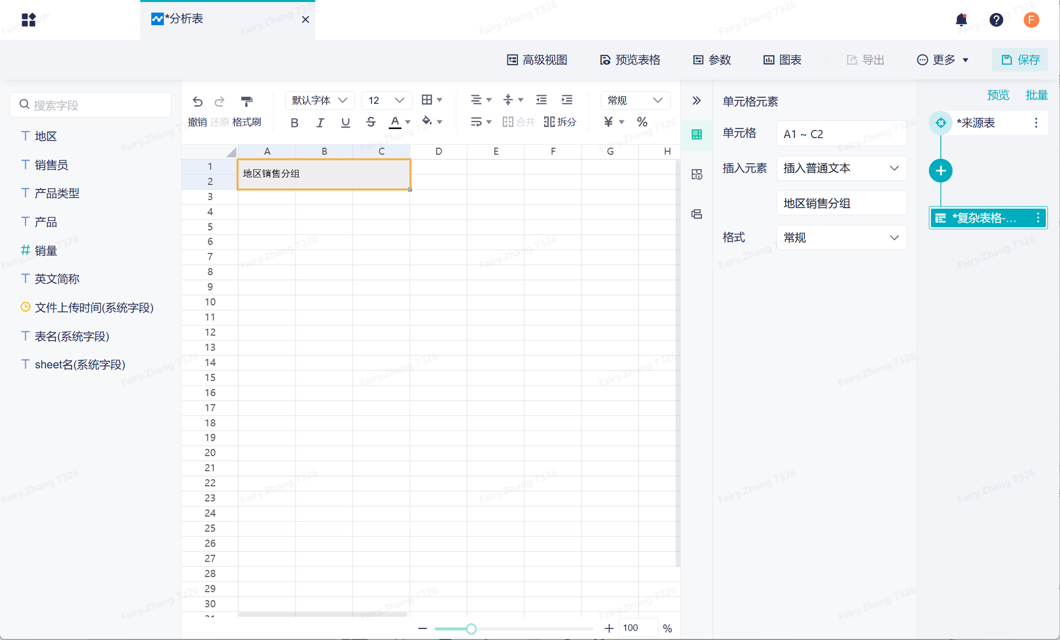Screen dimensions: 1060x640
Task: Toggle bold formatting
Action: (x=295, y=122)
